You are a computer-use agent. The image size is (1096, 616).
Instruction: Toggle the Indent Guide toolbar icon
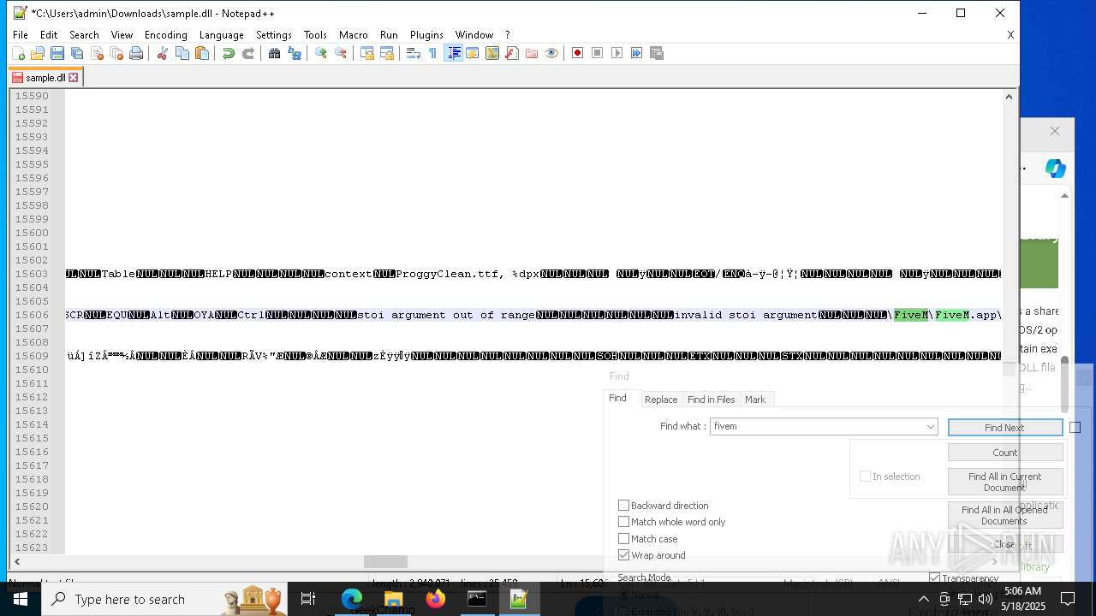pos(454,53)
